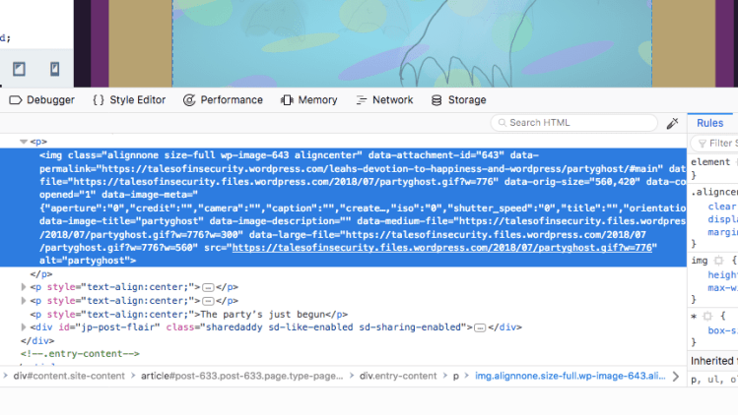Select the Rules tab in the sidebar
This screenshot has width=738, height=415.
pyautogui.click(x=709, y=123)
